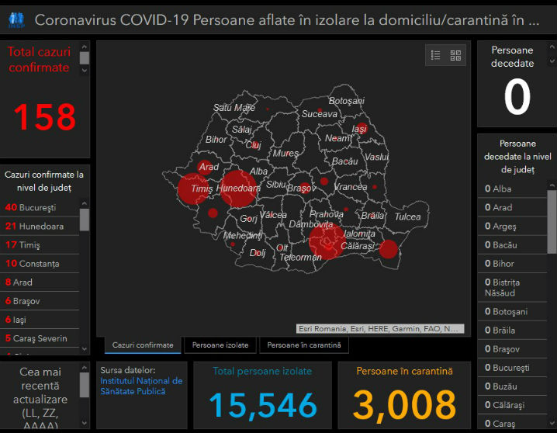
Task: Switch to Cazuri confirmate tab
Action: 144,345
